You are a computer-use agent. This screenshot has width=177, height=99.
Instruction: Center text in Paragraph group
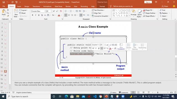(69, 15)
